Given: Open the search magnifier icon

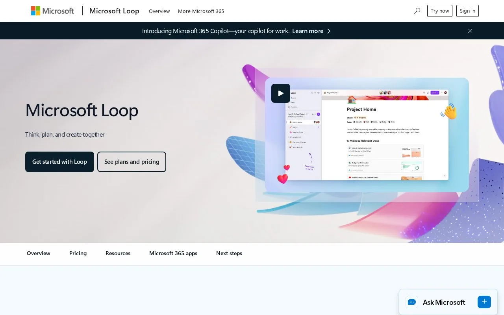Looking at the screenshot, I should pyautogui.click(x=417, y=11).
